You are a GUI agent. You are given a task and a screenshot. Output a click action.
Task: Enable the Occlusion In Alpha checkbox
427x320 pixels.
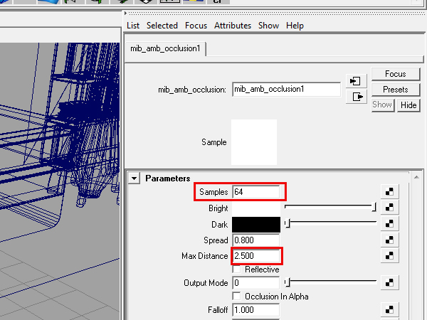pyautogui.click(x=237, y=297)
